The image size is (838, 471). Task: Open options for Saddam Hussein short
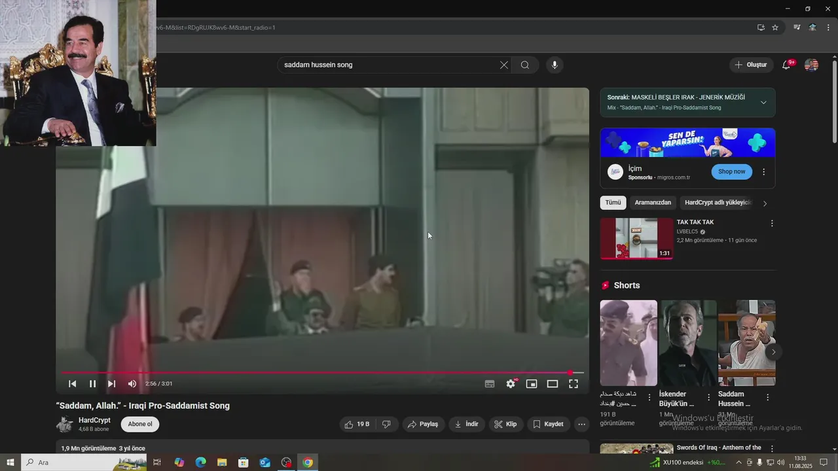pos(768,397)
